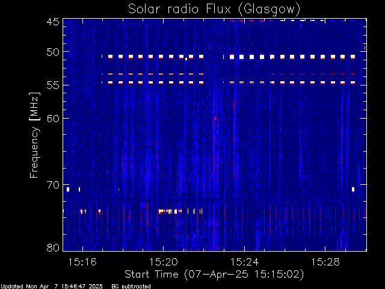Click the 15:28 time axis label
This screenshot has height=289, width=385.
click(325, 262)
